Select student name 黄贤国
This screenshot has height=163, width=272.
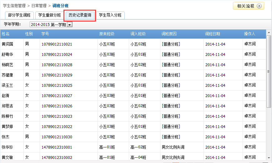(8, 44)
